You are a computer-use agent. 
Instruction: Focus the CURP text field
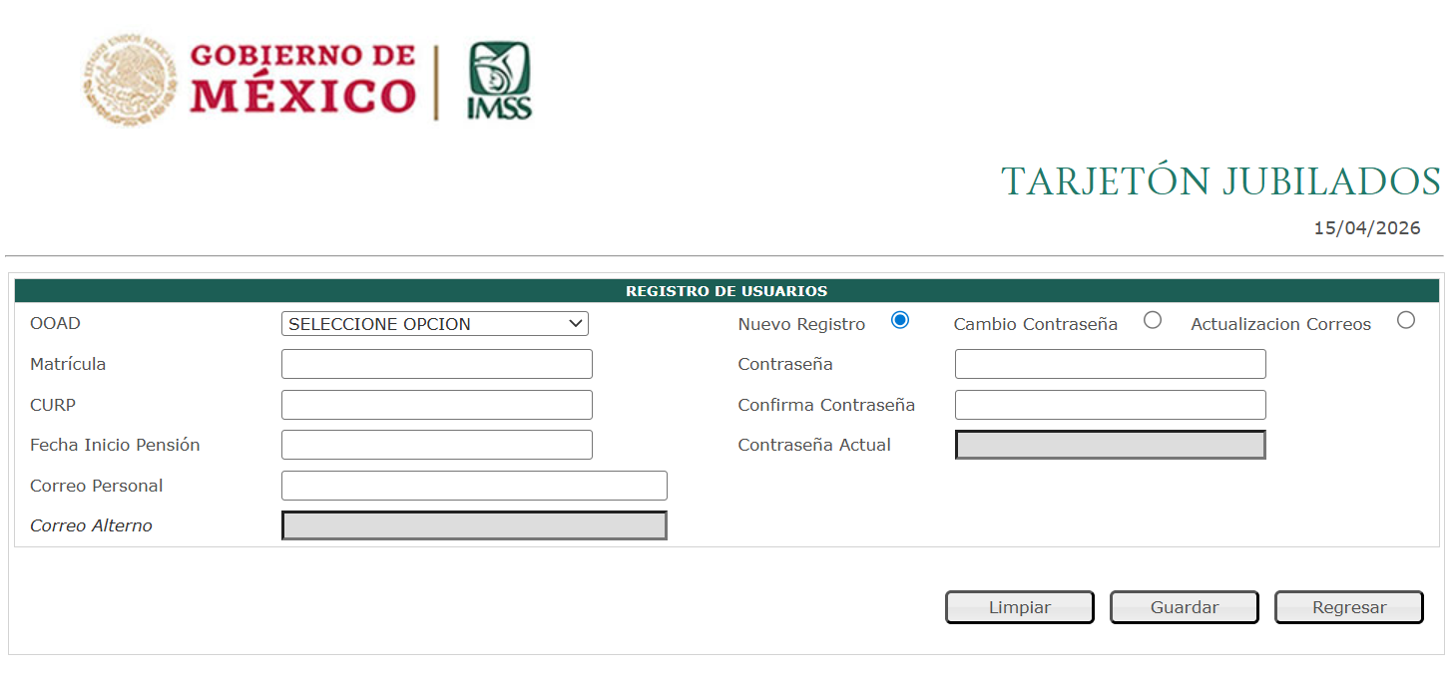click(436, 404)
